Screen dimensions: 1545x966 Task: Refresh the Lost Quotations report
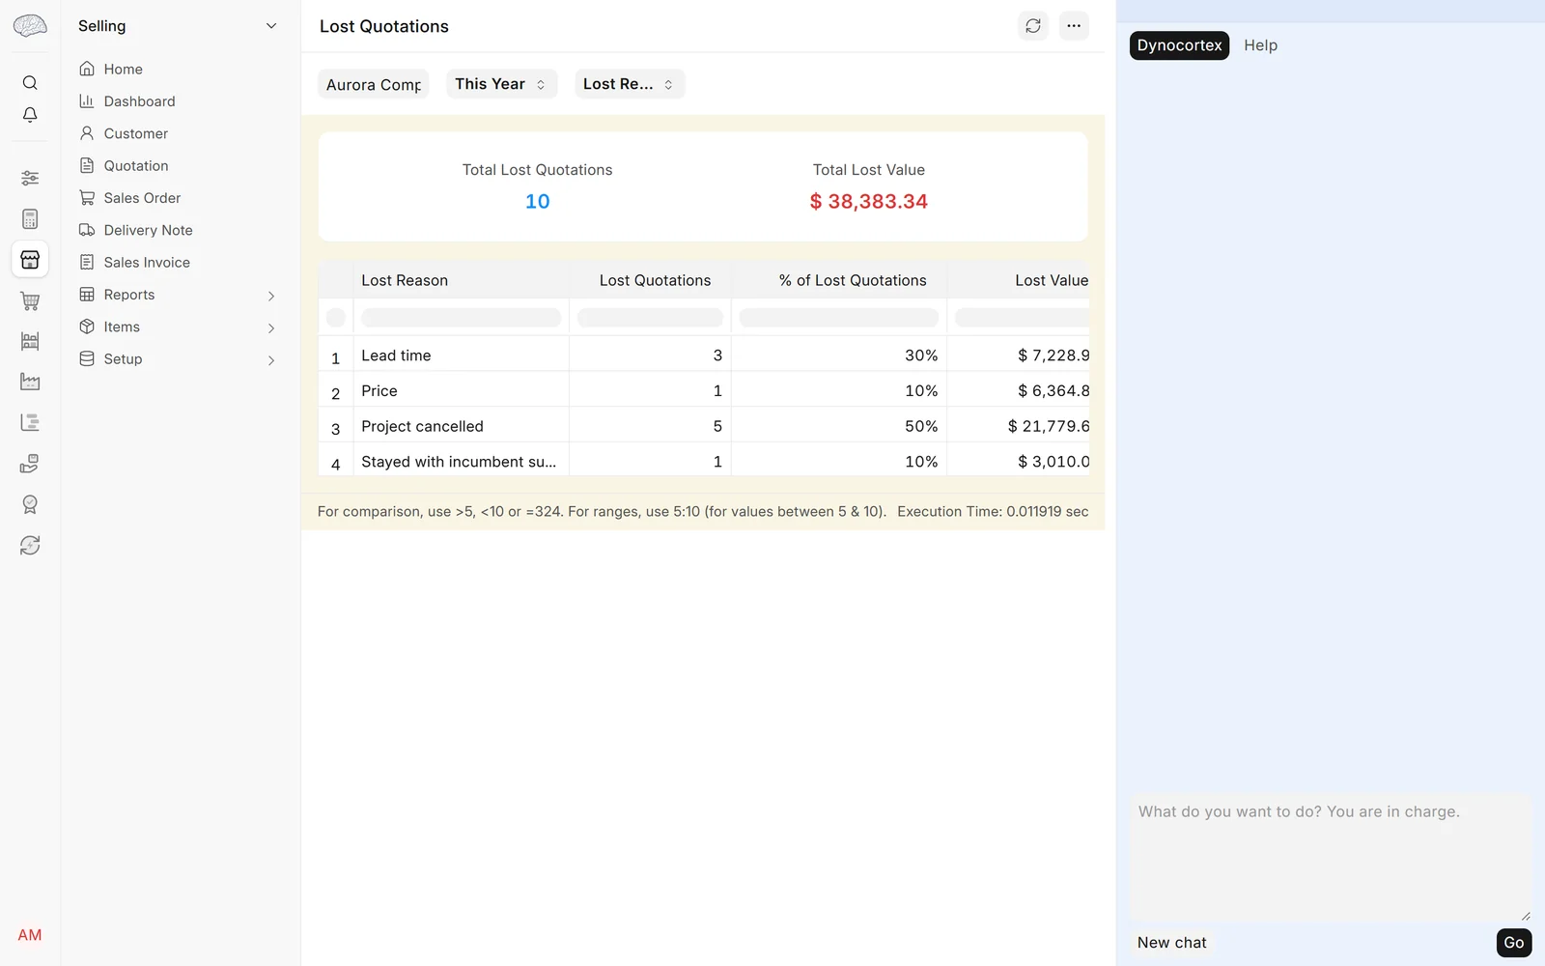(x=1033, y=26)
